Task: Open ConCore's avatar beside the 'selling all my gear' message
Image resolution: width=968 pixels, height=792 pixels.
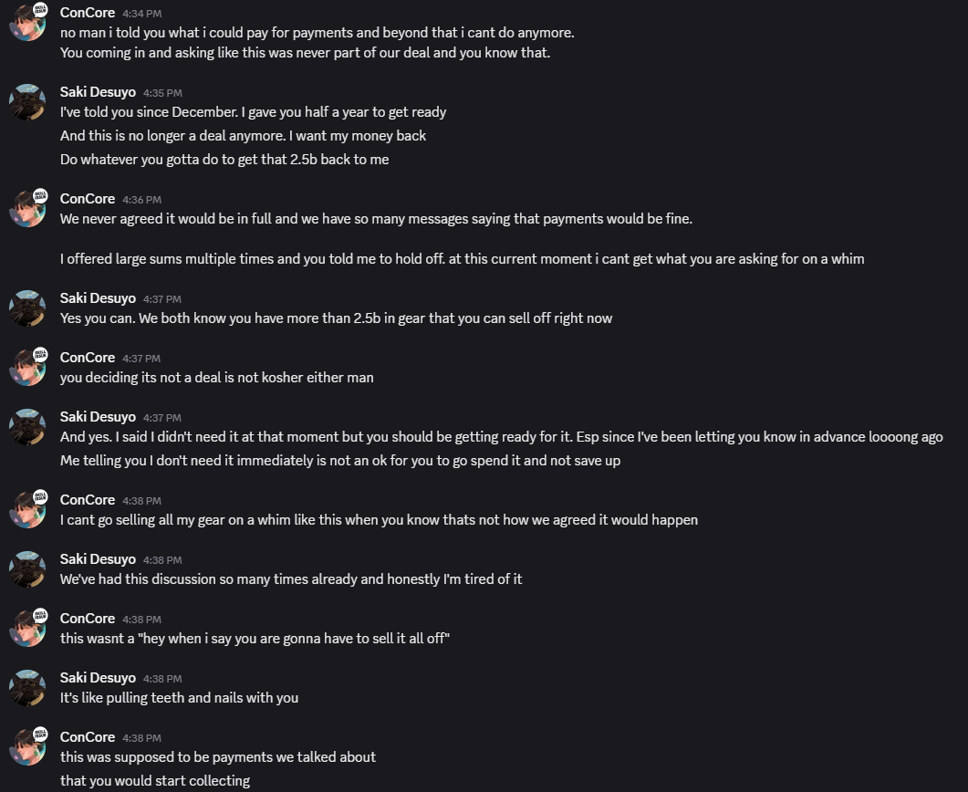Action: (27, 510)
